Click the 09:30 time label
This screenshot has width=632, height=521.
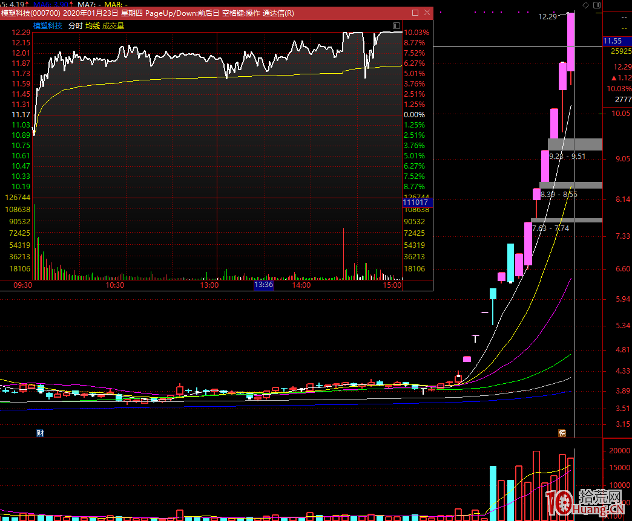[x=22, y=285]
